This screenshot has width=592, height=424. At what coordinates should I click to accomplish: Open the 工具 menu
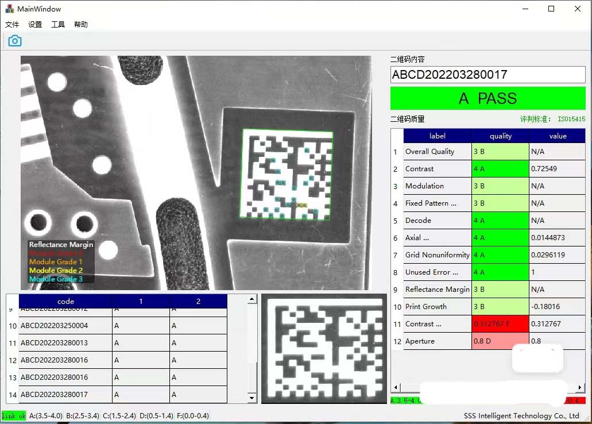(58, 25)
